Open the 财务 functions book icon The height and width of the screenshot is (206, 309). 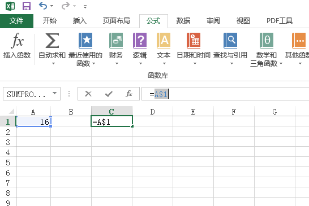pyautogui.click(x=116, y=41)
